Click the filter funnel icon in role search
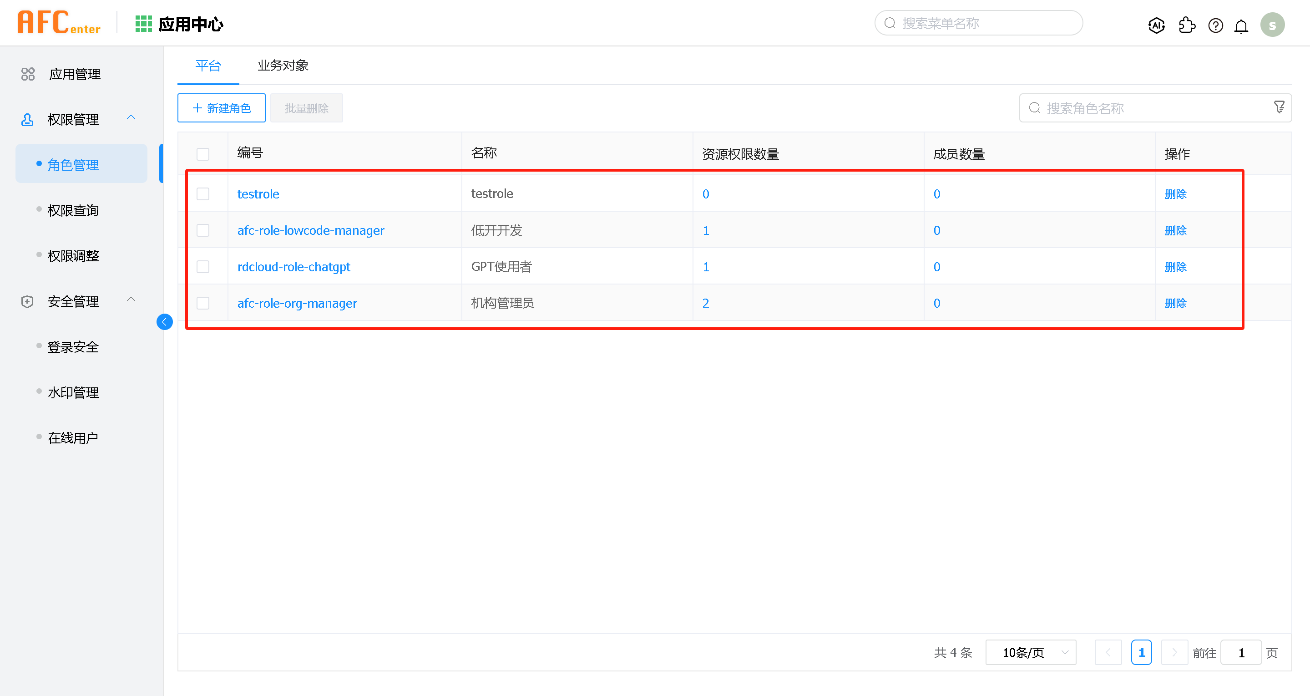 pyautogui.click(x=1279, y=107)
